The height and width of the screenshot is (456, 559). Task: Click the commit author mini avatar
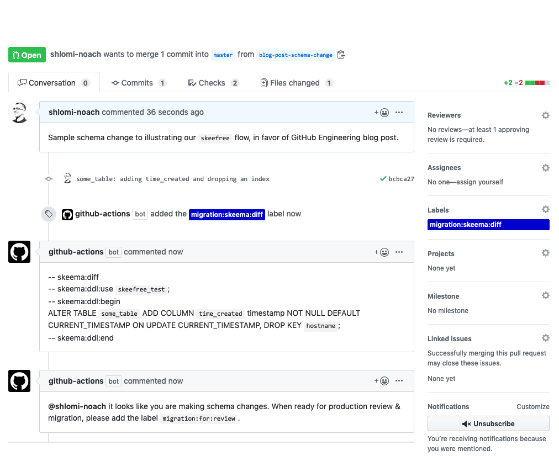[67, 178]
